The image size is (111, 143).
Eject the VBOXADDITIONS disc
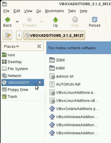(40, 82)
